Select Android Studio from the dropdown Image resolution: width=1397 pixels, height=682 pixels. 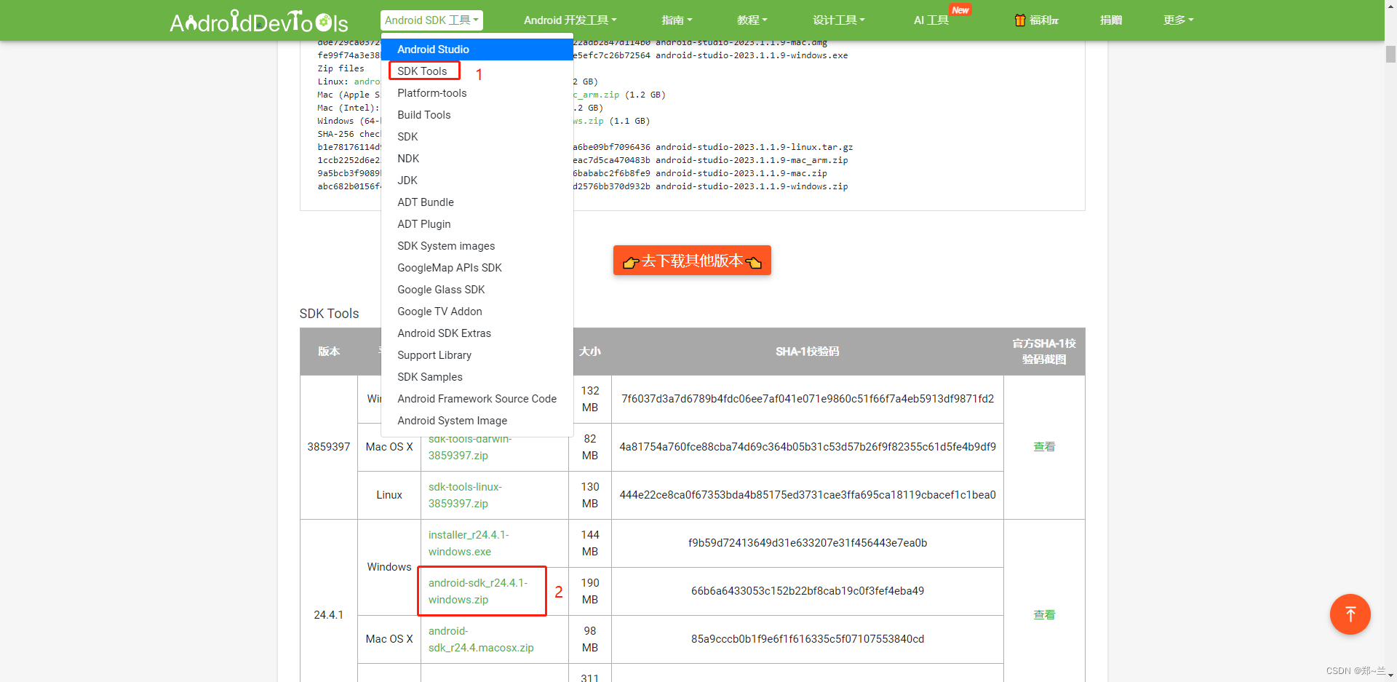click(477, 49)
